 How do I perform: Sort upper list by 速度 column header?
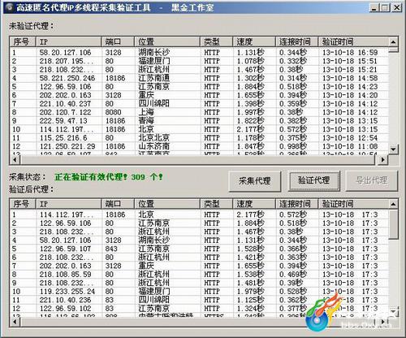coord(254,41)
